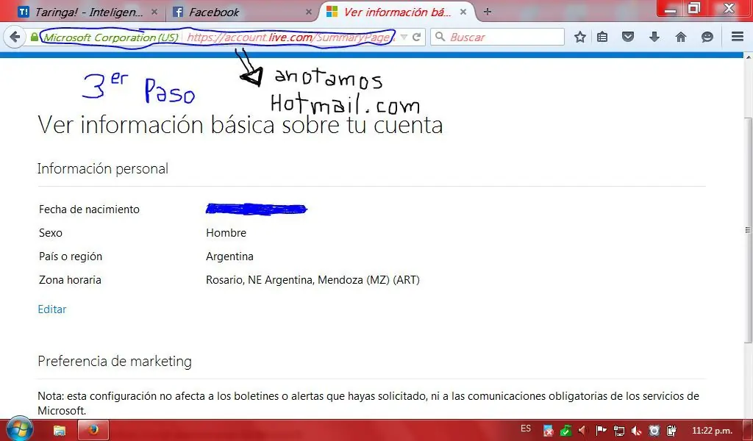The height and width of the screenshot is (441, 753).
Task: Click the 'Hombre' value for Sexo
Action: (x=226, y=233)
